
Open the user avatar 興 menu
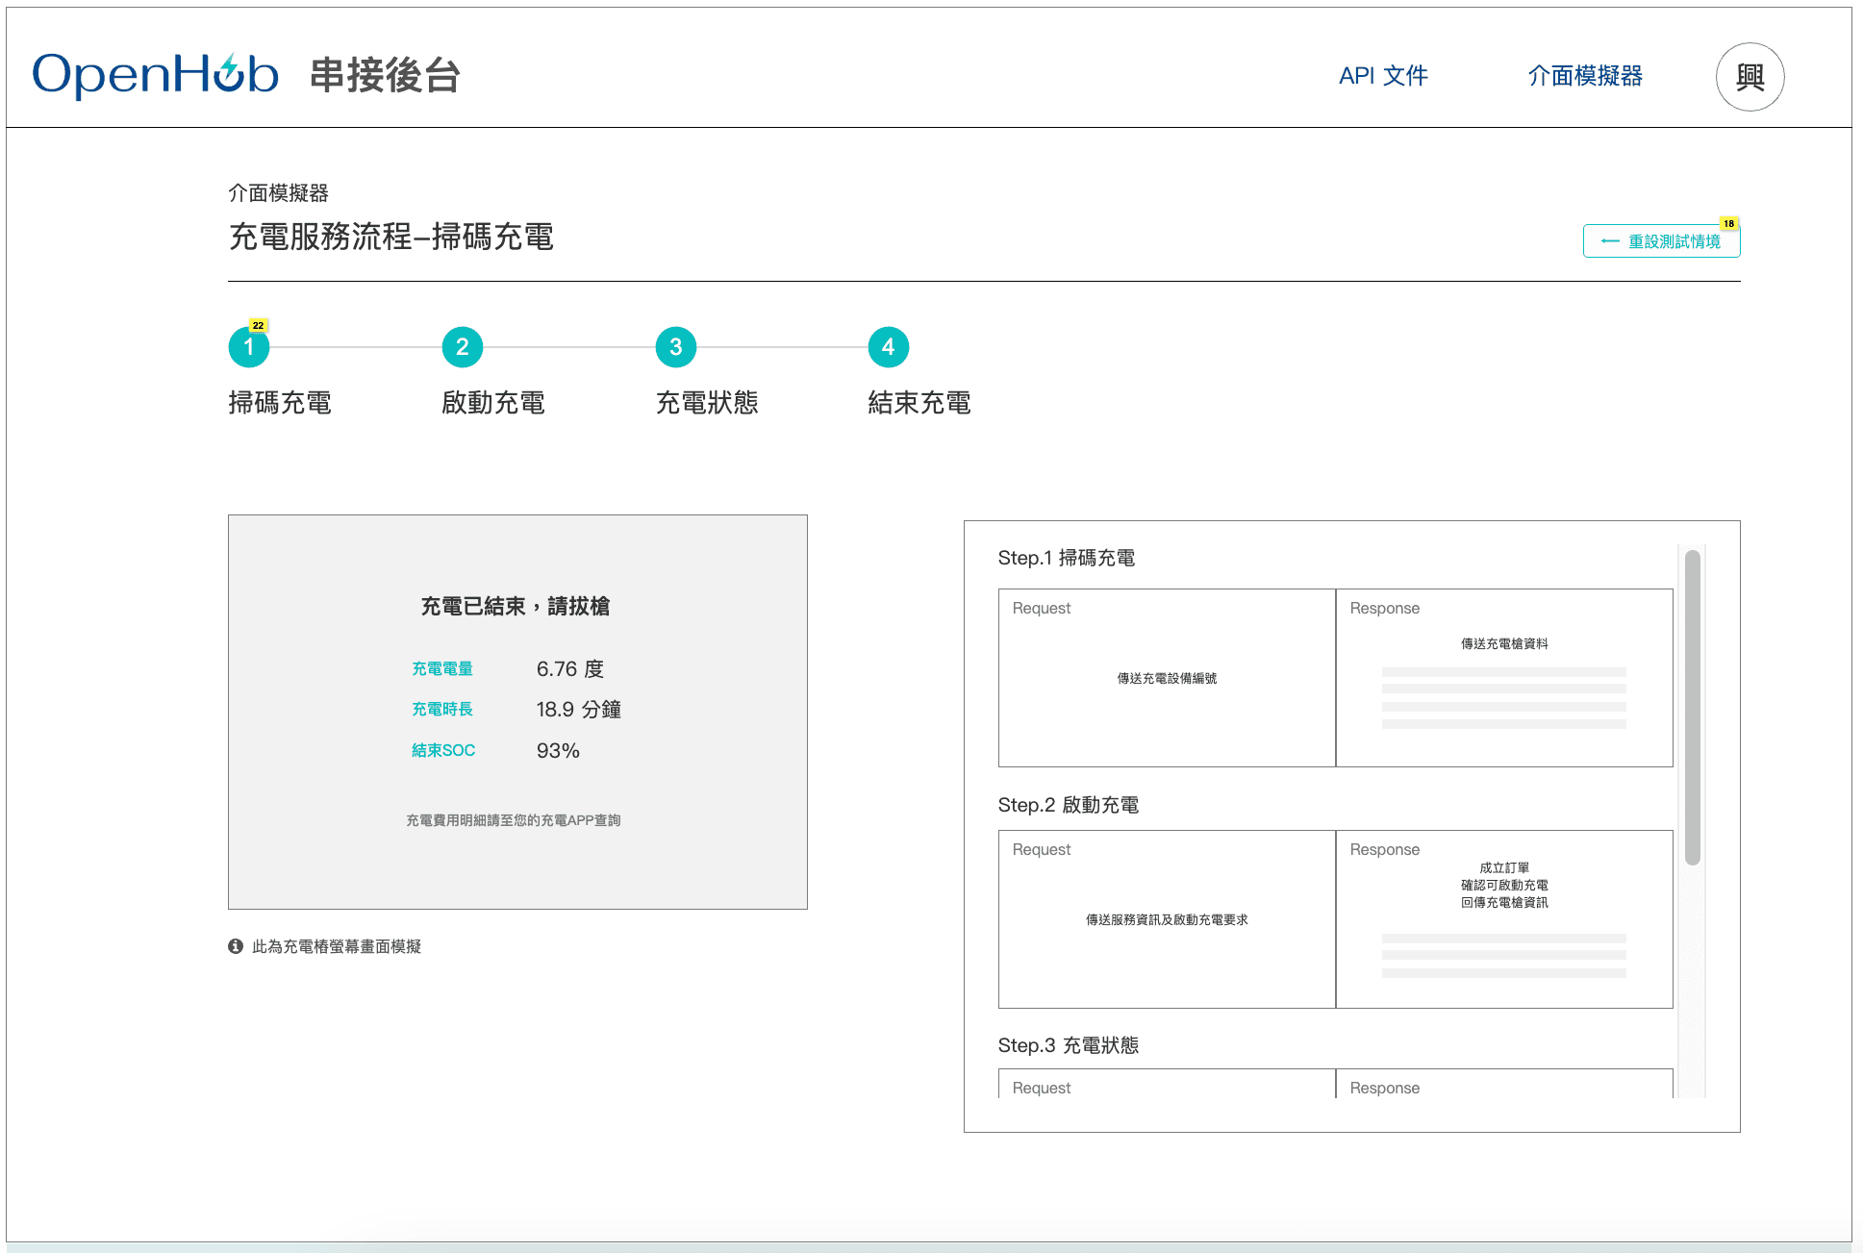(1749, 77)
